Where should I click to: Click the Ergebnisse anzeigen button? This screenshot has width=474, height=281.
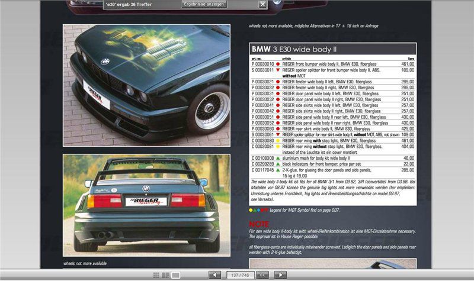coord(204,4)
